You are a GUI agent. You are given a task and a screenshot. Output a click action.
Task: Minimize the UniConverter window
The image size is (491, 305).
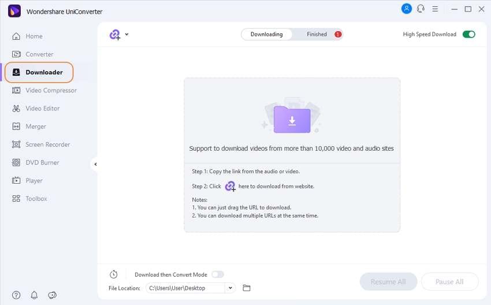[x=455, y=9]
